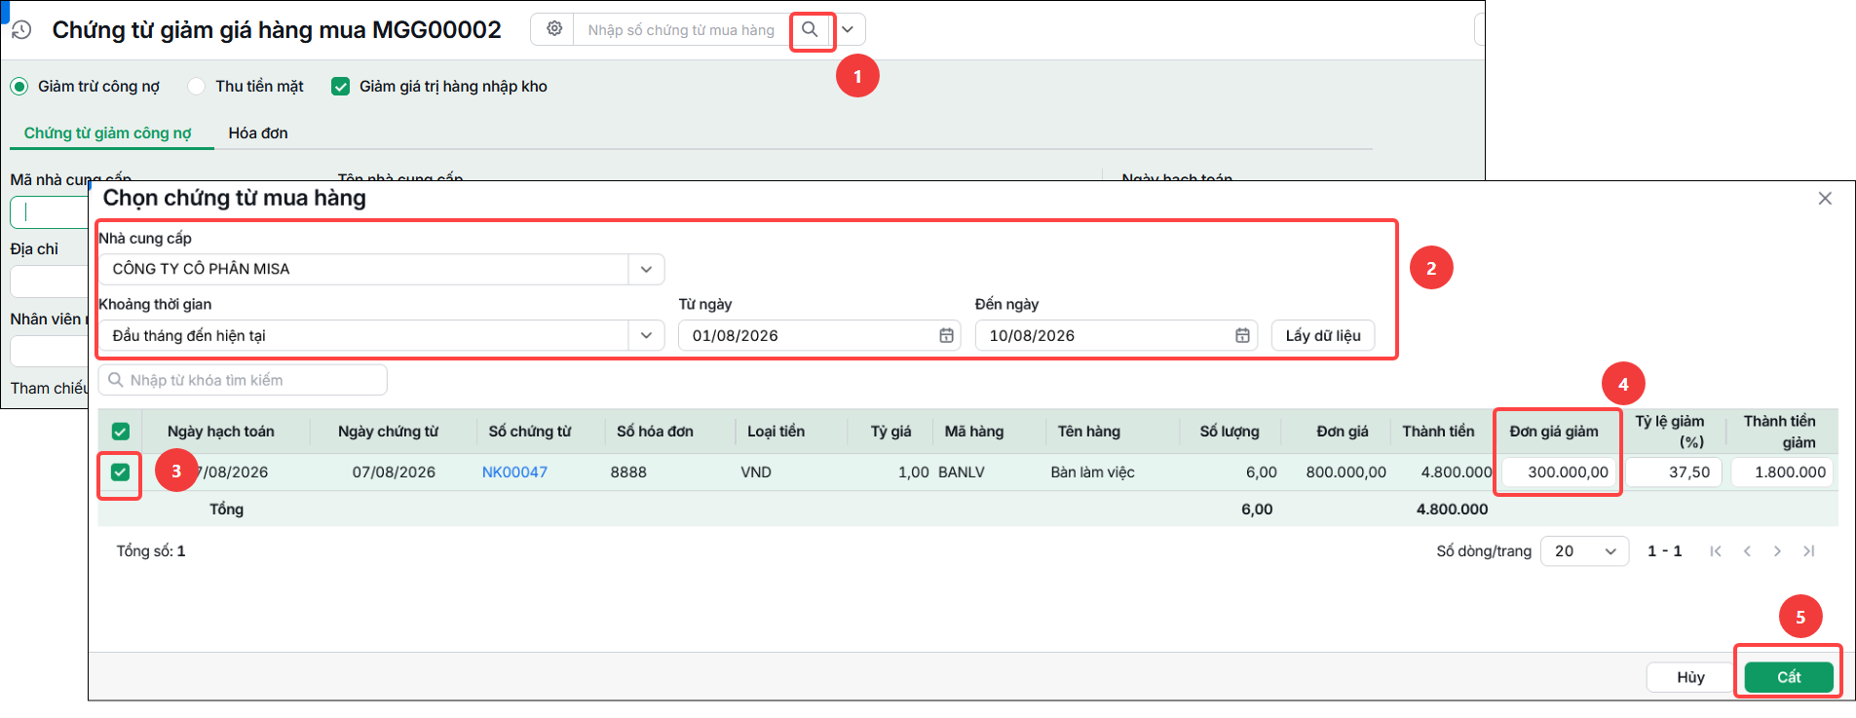Open the gear settings beside the voucher search
Image resolution: width=1856 pixels, height=718 pixels.
553,29
